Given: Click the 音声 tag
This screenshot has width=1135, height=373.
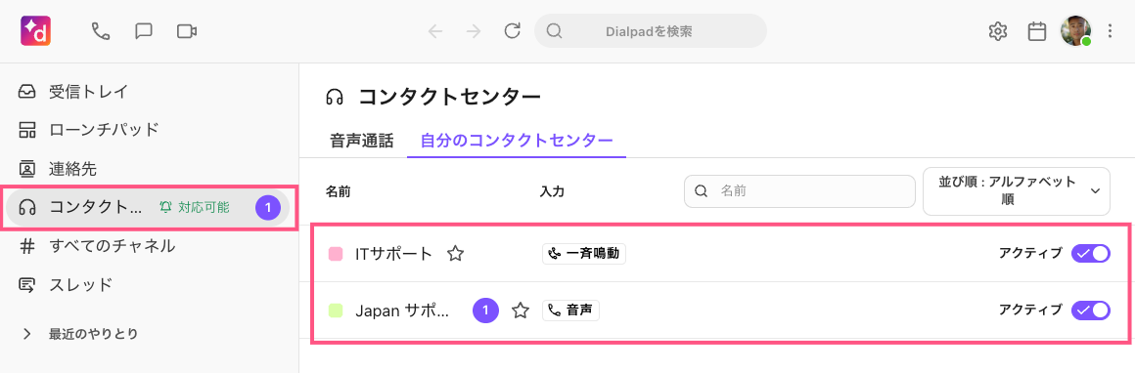Looking at the screenshot, I should pyautogui.click(x=570, y=311).
